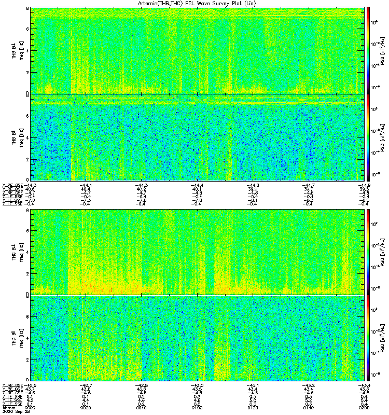Click the "THB B∥ freq [Hz]" axis label
Screen dimensions: 389x415
18,137
